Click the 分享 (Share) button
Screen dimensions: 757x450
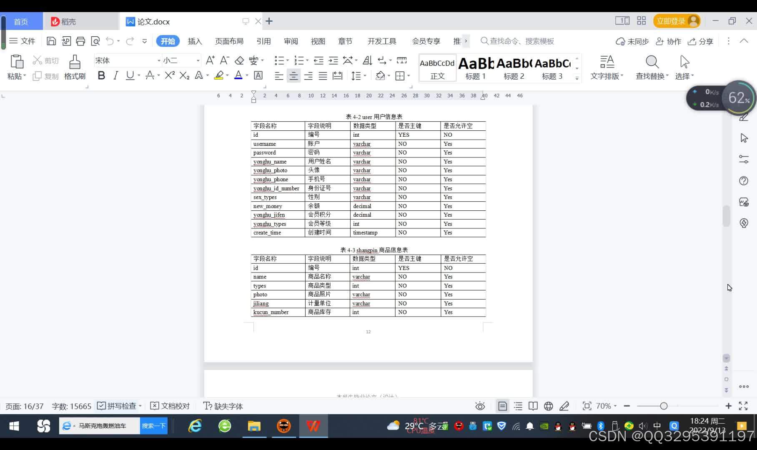pos(701,41)
